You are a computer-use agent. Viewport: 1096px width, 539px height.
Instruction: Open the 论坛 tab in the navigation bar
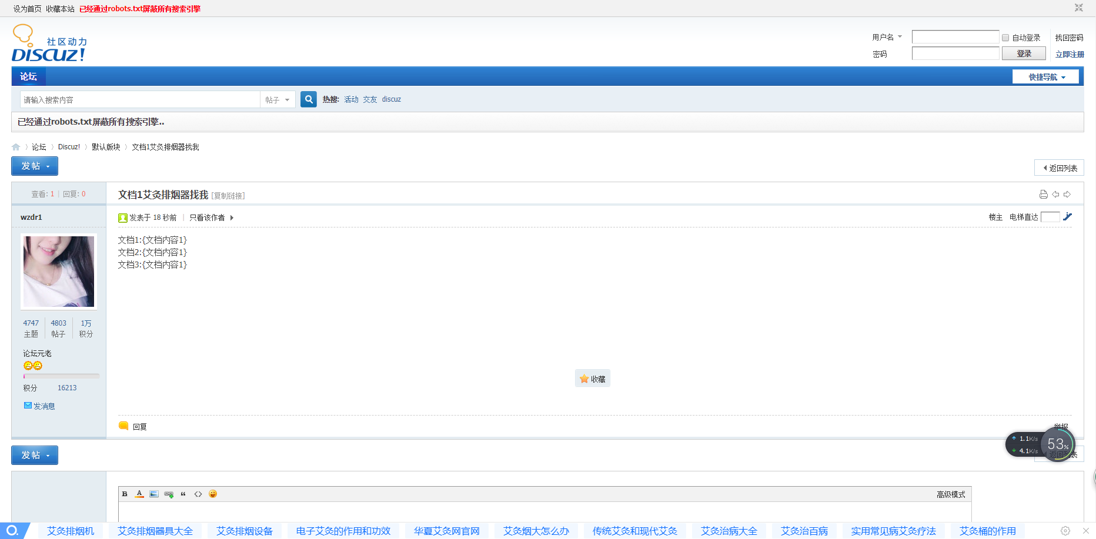(x=28, y=76)
